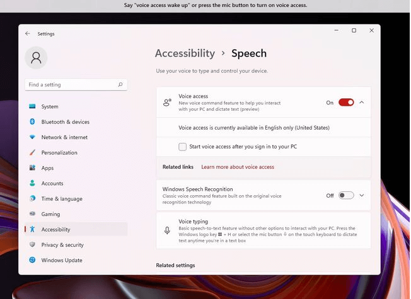Screen dimensions: 411x299
Task: Open Apps settings category
Action: pos(76,168)
